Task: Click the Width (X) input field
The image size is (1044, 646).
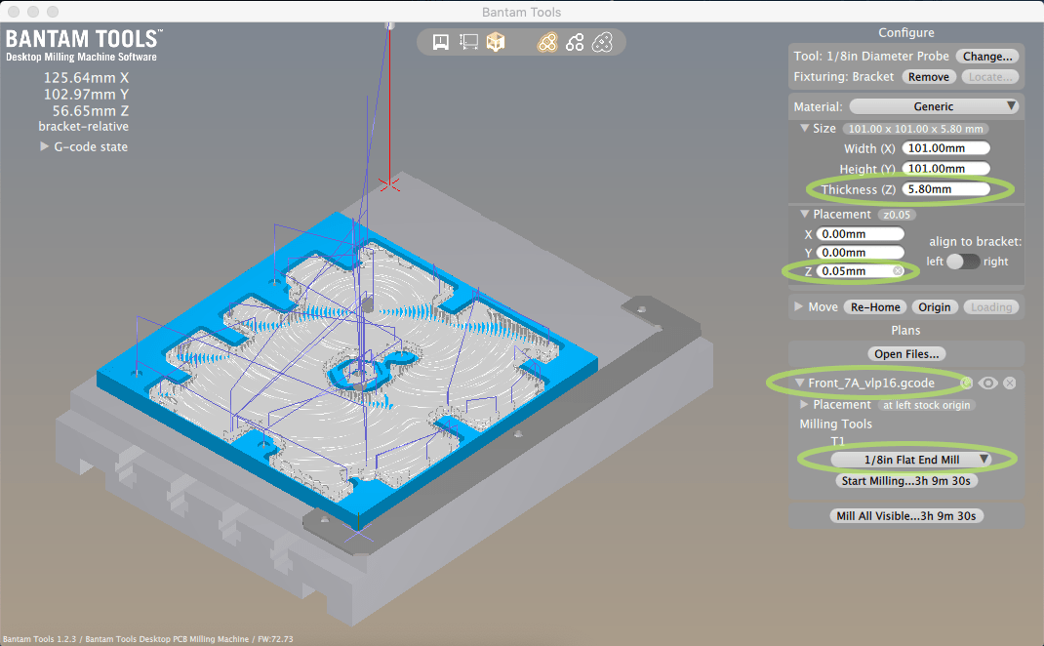Action: [x=945, y=148]
